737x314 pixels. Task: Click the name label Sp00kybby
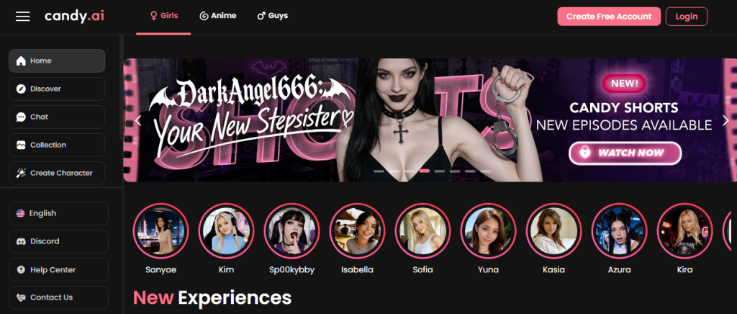292,270
